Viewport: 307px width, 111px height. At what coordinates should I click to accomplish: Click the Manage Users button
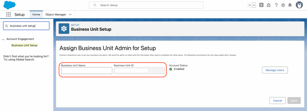click(x=275, y=70)
